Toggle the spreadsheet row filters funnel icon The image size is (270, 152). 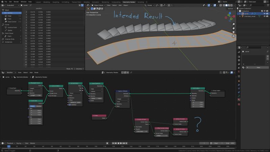coord(82,5)
